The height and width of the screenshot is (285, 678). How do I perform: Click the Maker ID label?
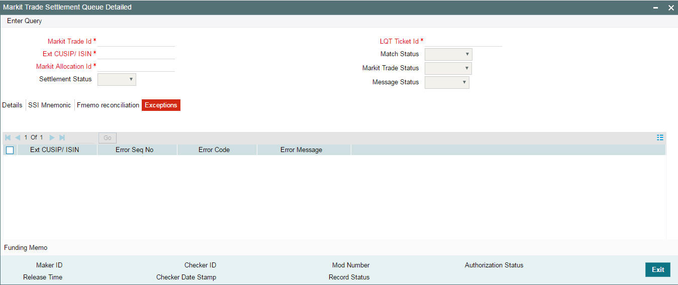49,265
